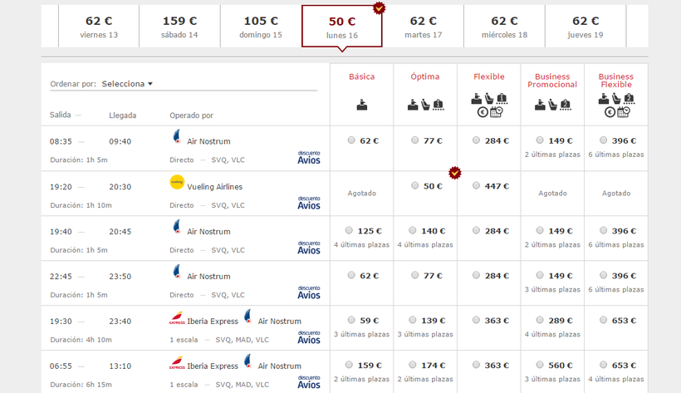Click the Business Promocional fare icons
Screen dimensions: 681x393
(552, 105)
